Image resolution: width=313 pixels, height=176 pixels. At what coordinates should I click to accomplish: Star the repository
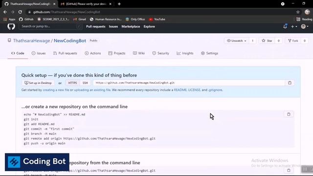(267, 41)
